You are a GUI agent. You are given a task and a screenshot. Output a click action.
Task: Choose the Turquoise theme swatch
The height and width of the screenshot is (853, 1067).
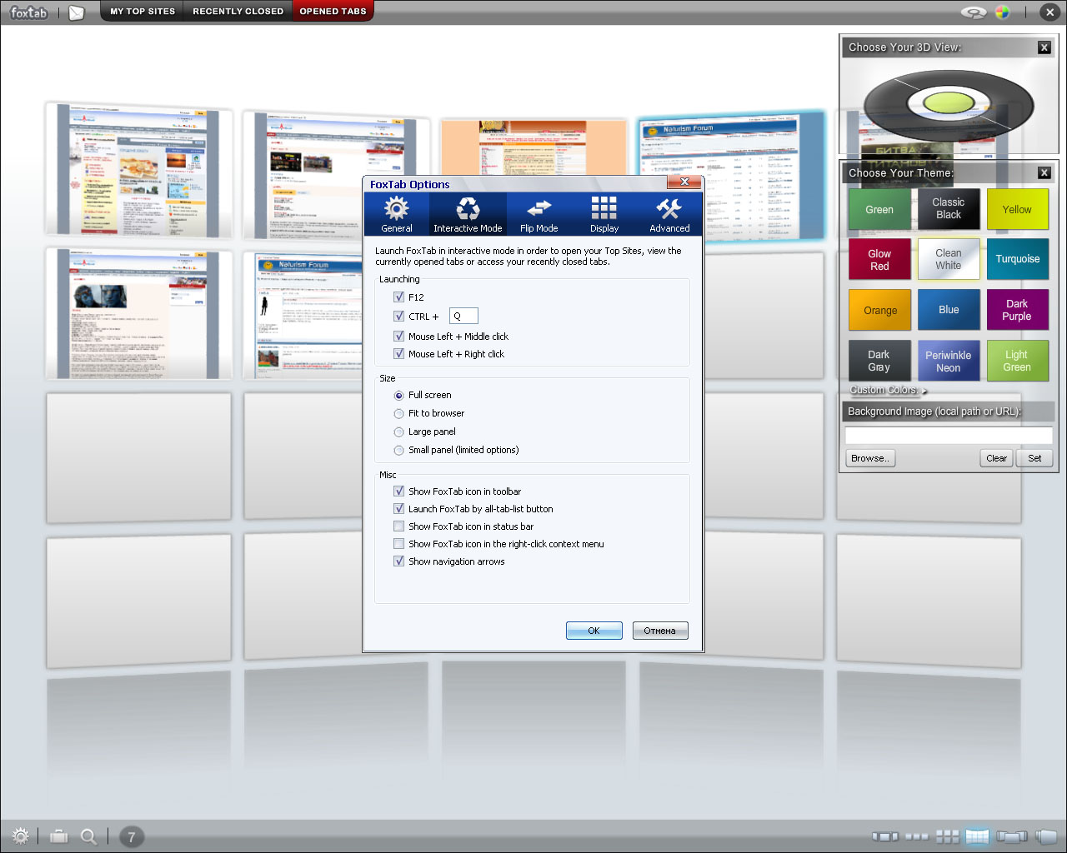point(1017,259)
